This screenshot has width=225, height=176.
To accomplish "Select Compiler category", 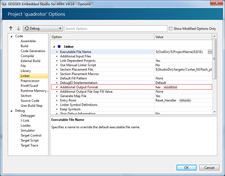I will 27,56.
